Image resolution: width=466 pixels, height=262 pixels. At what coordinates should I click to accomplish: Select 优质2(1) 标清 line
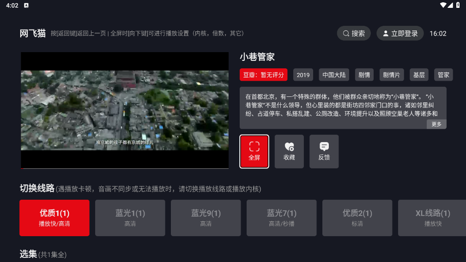point(357,218)
